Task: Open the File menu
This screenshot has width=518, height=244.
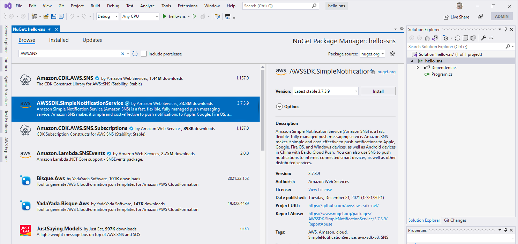Action: point(19,6)
